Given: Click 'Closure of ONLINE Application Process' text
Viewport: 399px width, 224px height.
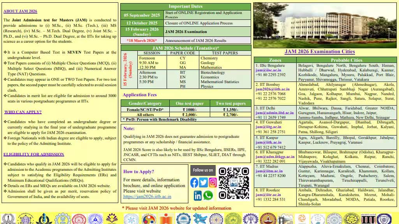Looking at the screenshot, I should tap(199, 23).
